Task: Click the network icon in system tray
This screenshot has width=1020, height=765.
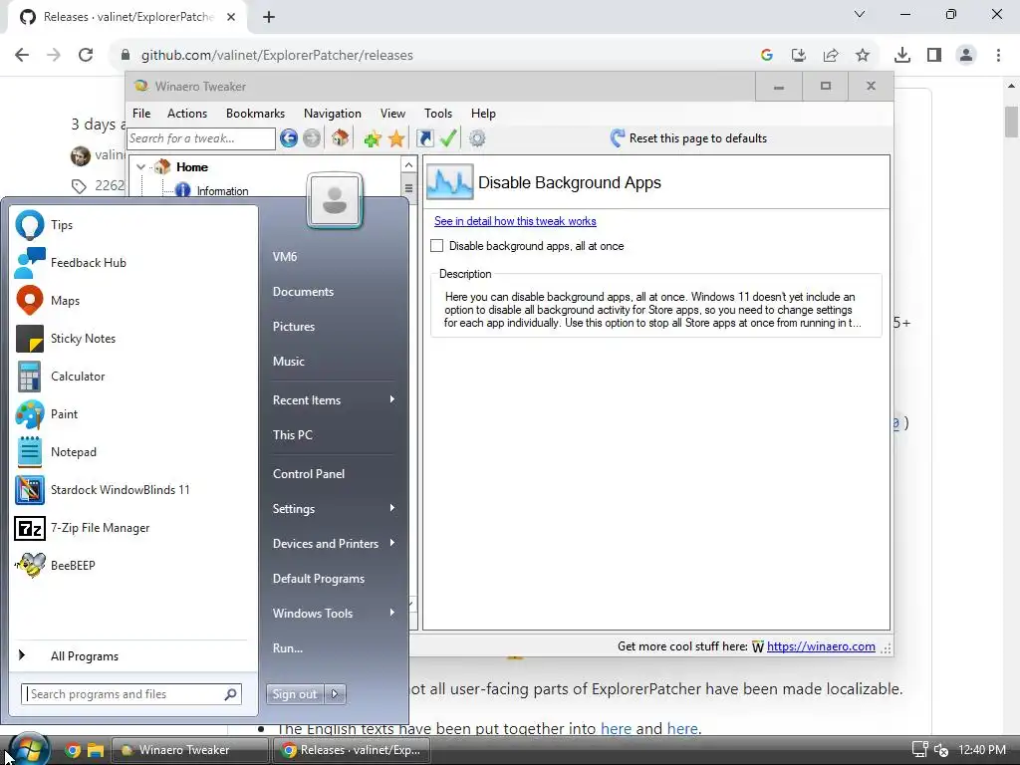Action: click(x=919, y=750)
